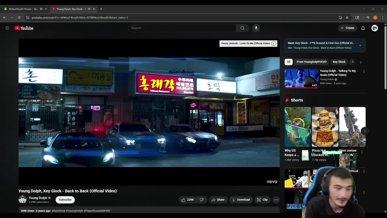Image resolution: width=387 pixels, height=218 pixels.
Task: Click the #PaperRouteEMPIRE hashtag
Action: click(97, 211)
